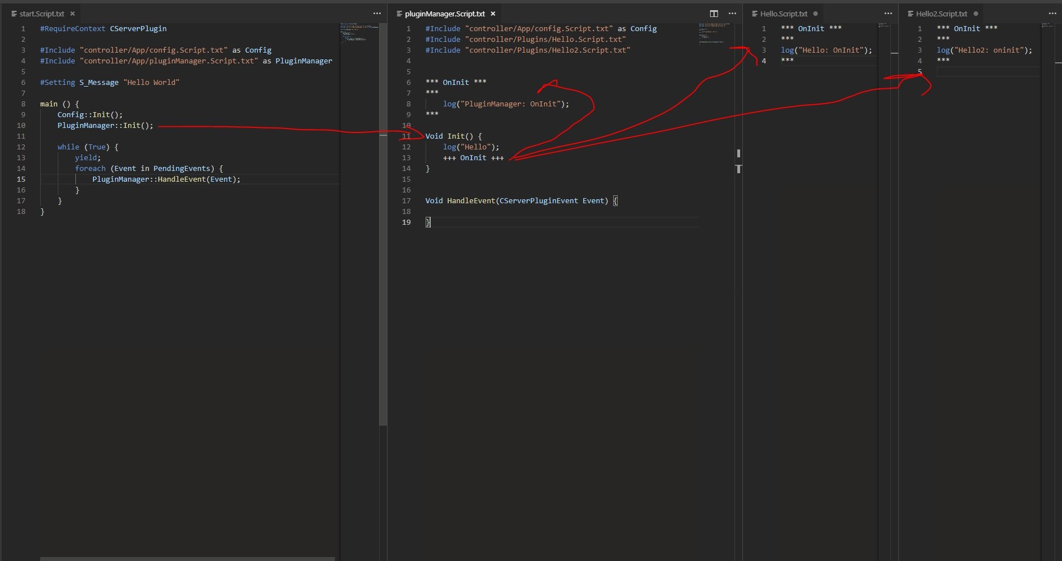Open more actions menu of pluginManager editor
Image resolution: width=1062 pixels, height=561 pixels.
pos(732,14)
